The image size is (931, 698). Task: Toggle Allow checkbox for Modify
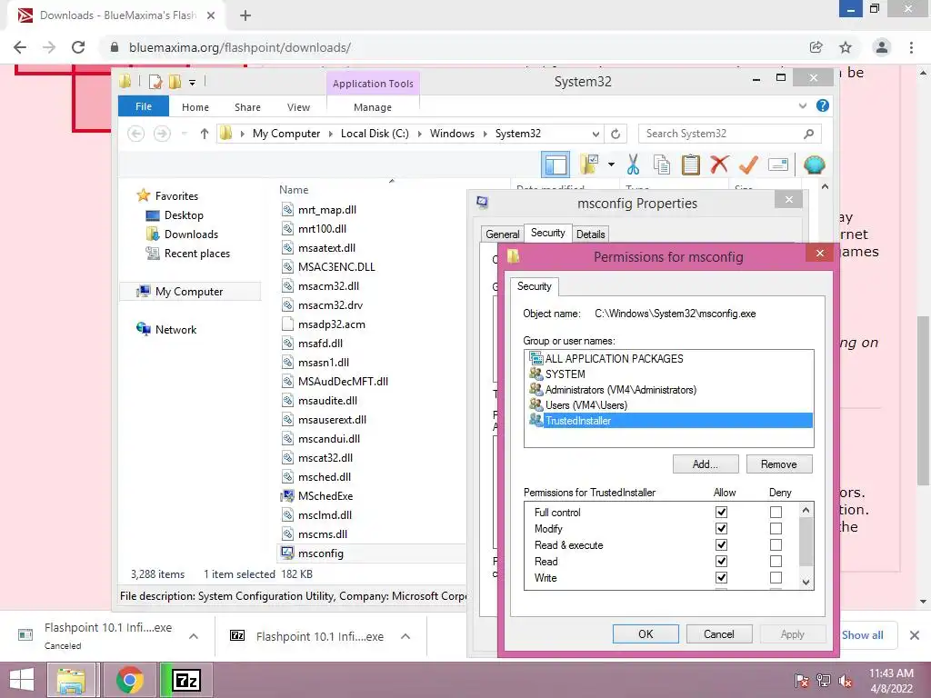click(721, 528)
